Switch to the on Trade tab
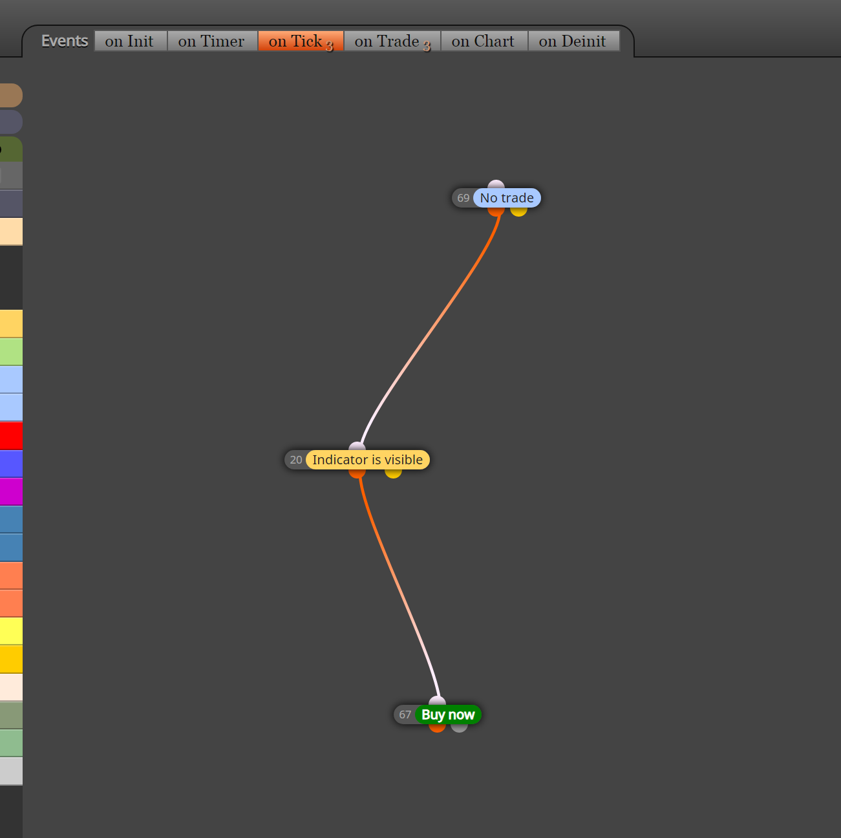The height and width of the screenshot is (838, 841). (x=392, y=41)
